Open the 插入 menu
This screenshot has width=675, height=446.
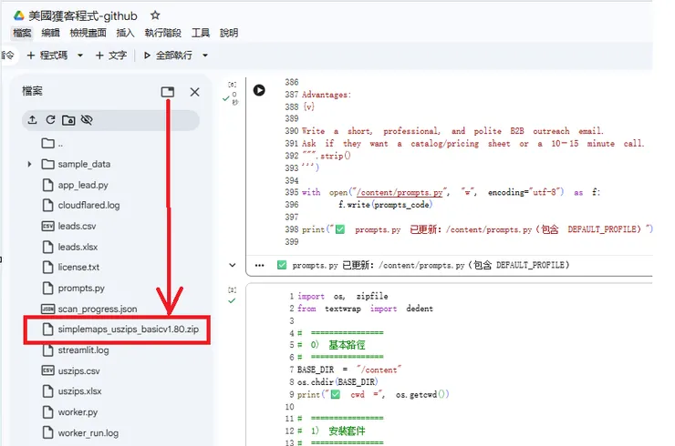(x=125, y=33)
